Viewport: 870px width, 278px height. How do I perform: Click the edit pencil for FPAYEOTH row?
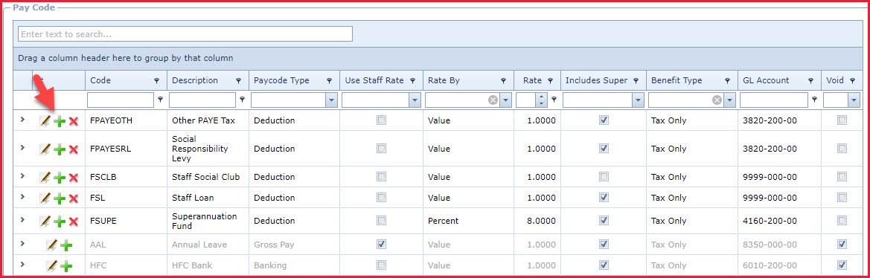45,120
